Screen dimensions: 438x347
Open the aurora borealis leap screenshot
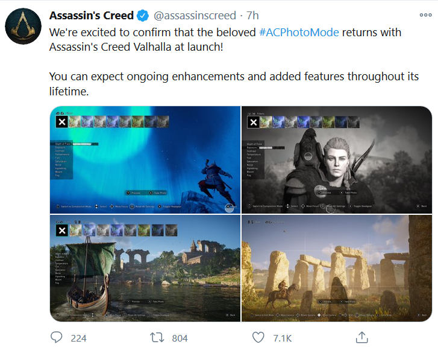pyautogui.click(x=145, y=160)
